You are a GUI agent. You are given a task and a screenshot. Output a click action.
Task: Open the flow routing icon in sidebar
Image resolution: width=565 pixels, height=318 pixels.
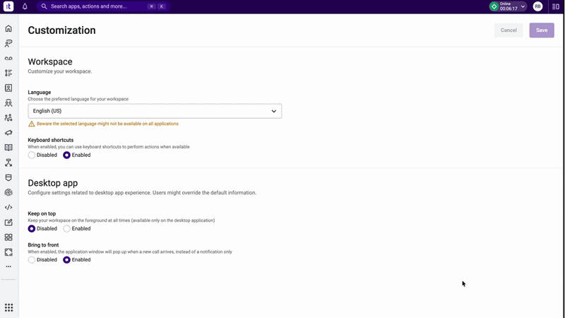[x=8, y=163]
